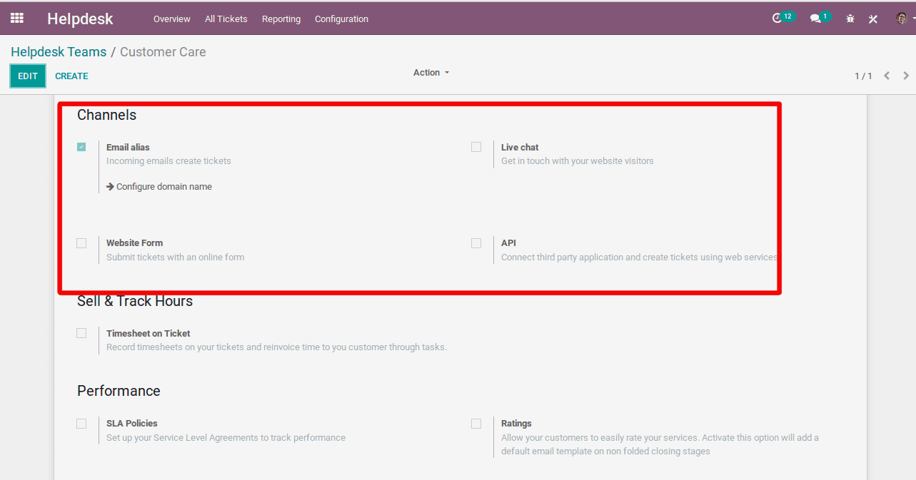The image size is (916, 480).
Task: Open the Configure domain name link
Action: point(159,187)
